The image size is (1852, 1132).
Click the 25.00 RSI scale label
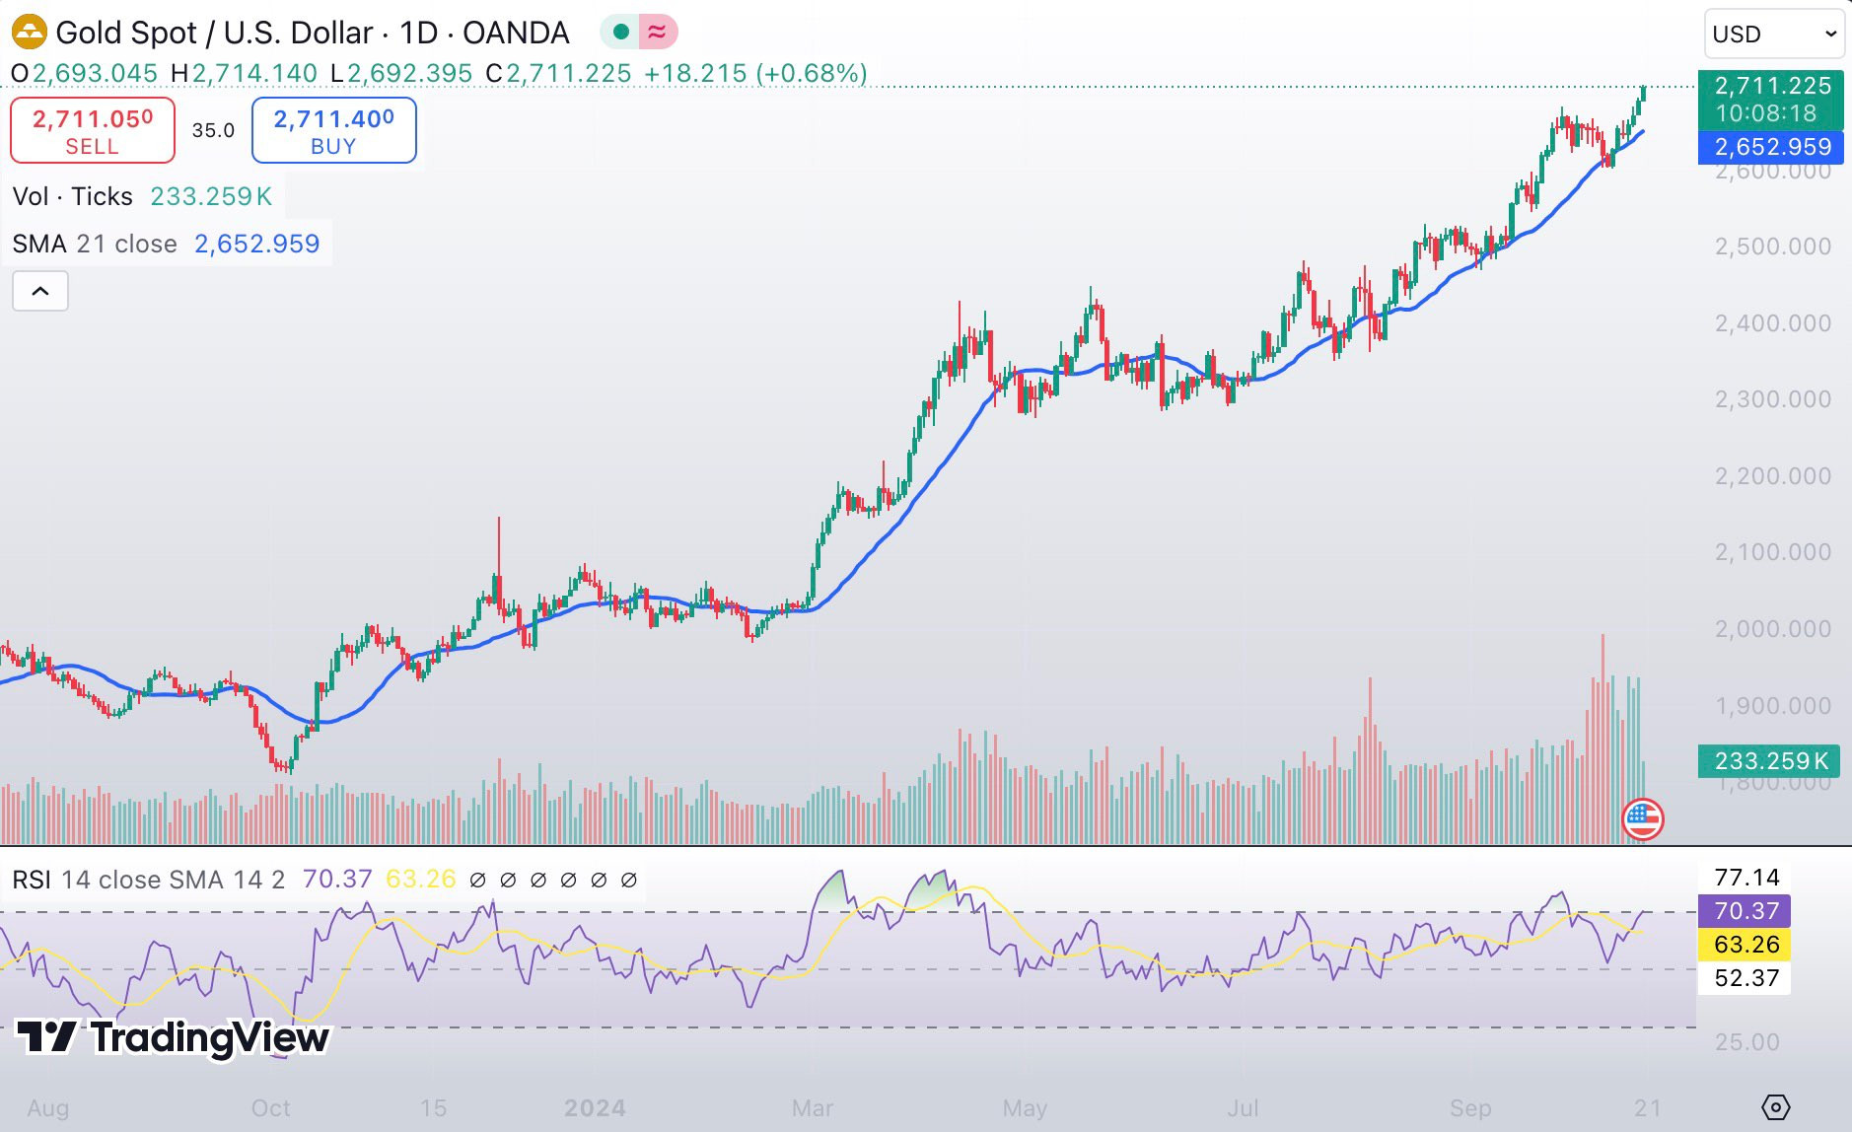click(x=1746, y=1041)
